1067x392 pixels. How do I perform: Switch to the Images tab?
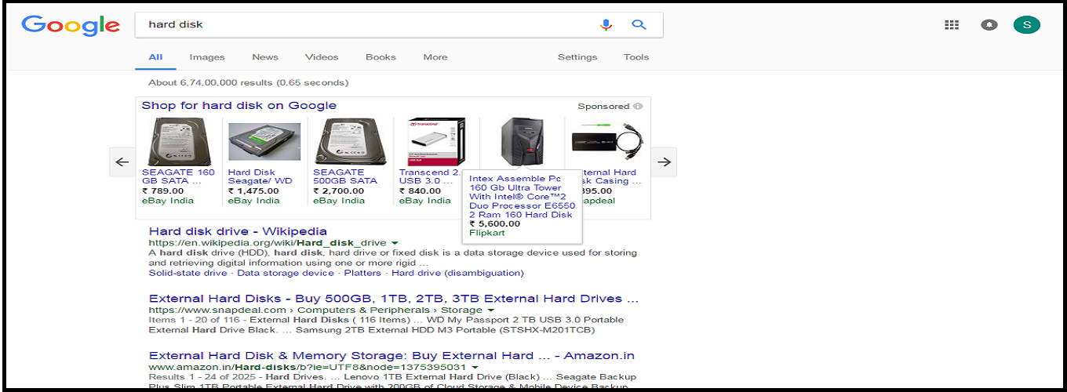pos(207,57)
